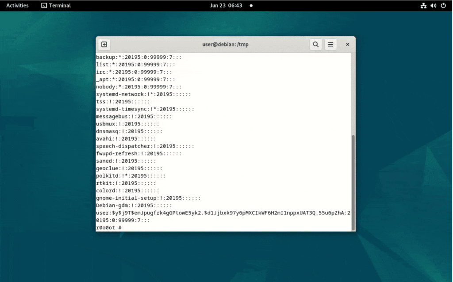Open a new terminal tab

(104, 45)
